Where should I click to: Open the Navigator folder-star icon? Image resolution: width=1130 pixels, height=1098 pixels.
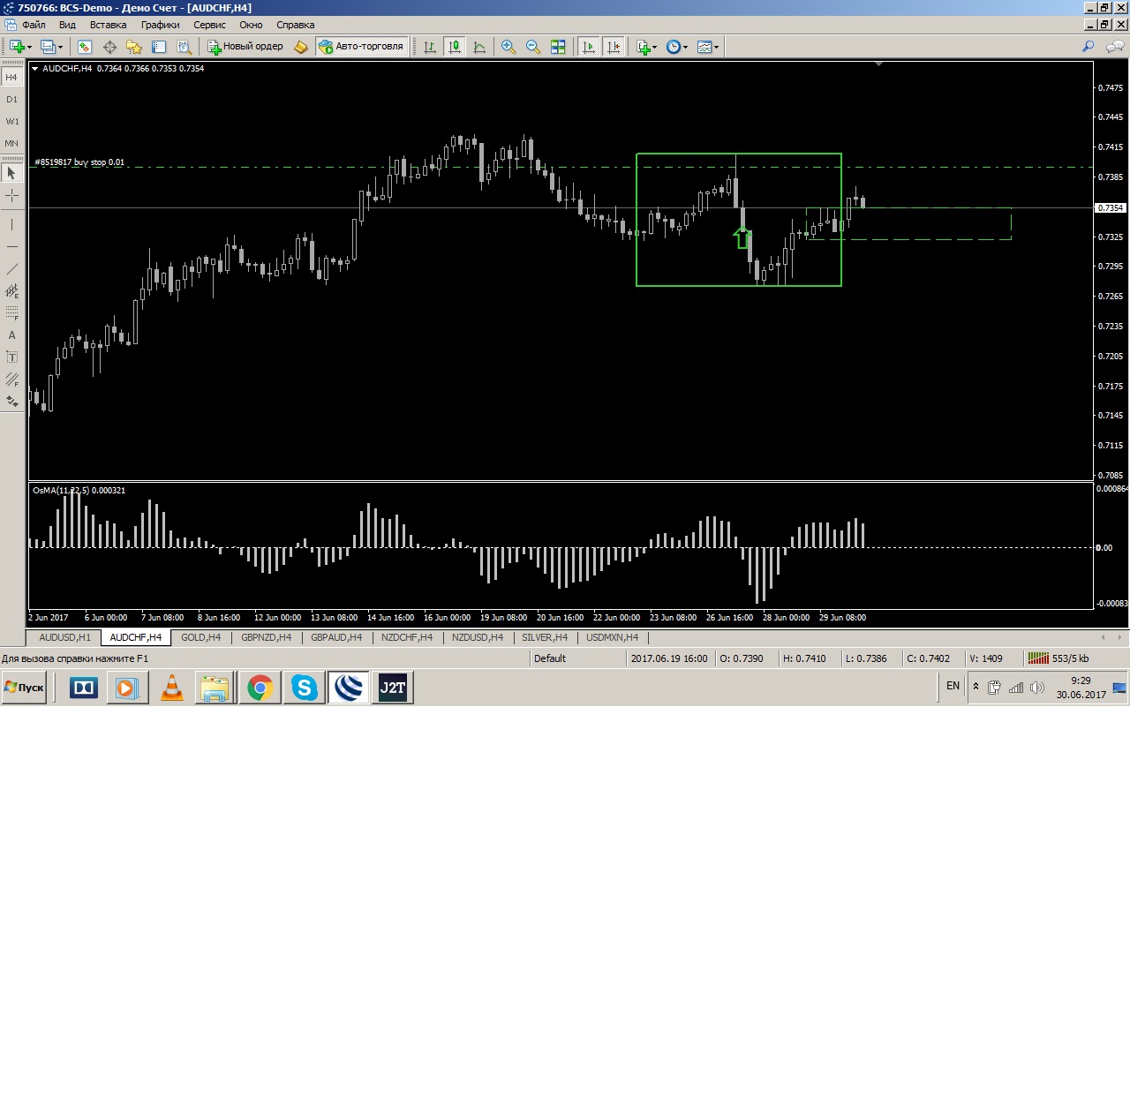pyautogui.click(x=134, y=47)
